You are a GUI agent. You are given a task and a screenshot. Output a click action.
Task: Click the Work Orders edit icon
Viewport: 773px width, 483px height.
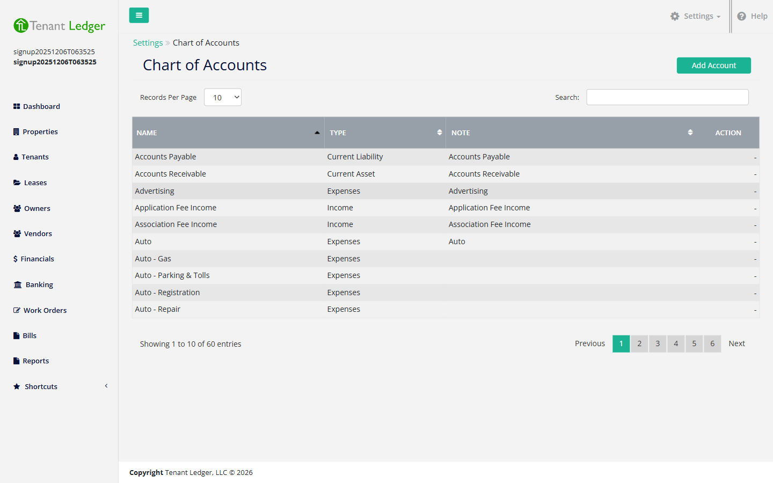(17, 310)
